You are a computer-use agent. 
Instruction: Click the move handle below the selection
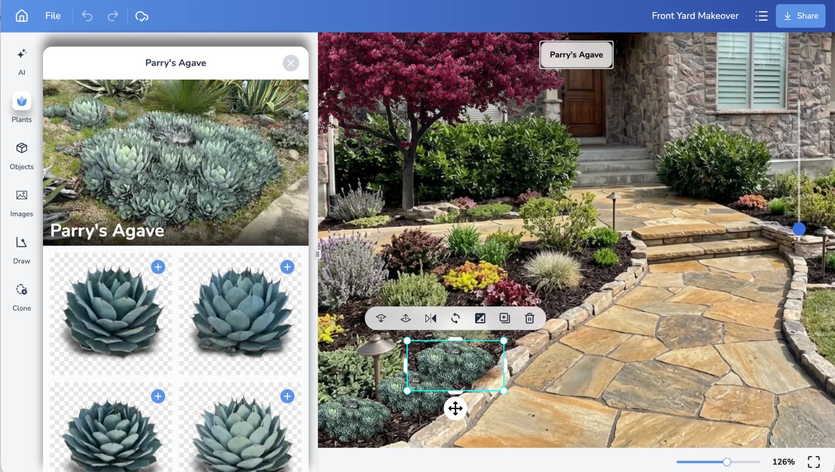[455, 408]
